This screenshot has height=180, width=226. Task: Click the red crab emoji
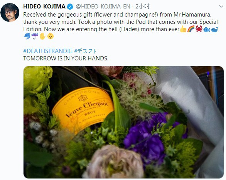(199, 29)
